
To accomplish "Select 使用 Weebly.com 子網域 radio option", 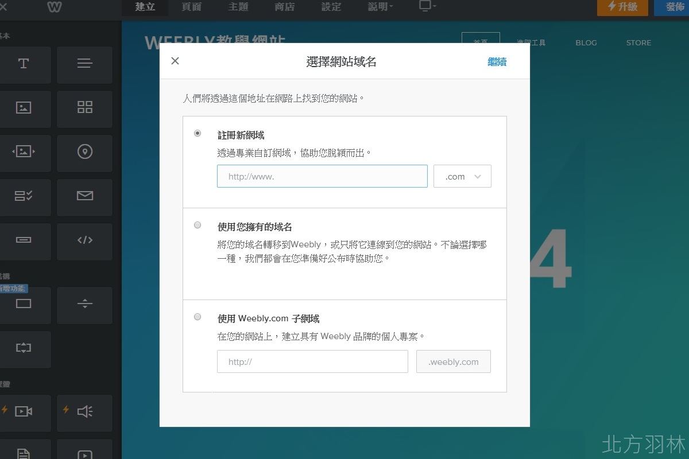I will point(198,317).
